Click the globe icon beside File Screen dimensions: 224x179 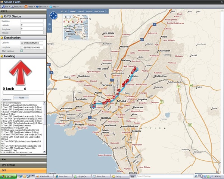click(3, 7)
